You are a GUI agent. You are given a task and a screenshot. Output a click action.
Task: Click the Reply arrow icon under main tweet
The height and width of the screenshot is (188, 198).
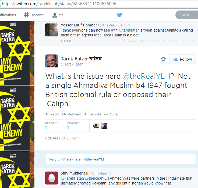click(x=47, y=114)
